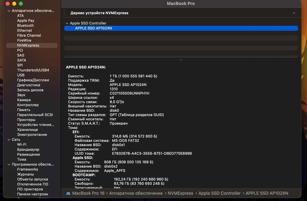Click the green zoom window button
Viewport: 307px width, 201px height.
pyautogui.click(x=21, y=3)
